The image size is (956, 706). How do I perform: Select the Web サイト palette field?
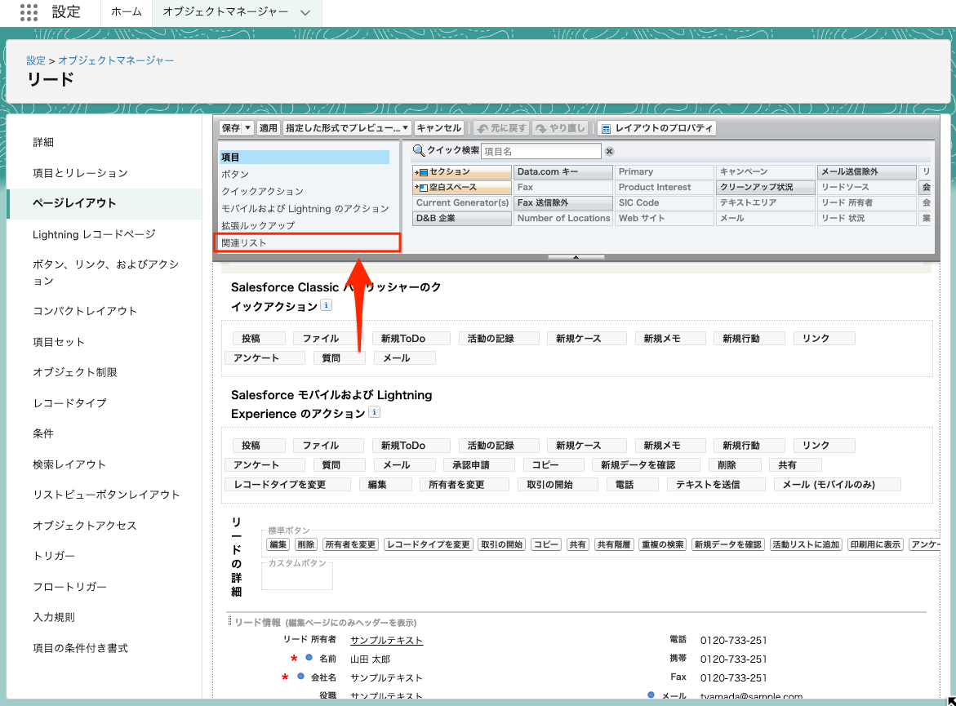(x=664, y=218)
